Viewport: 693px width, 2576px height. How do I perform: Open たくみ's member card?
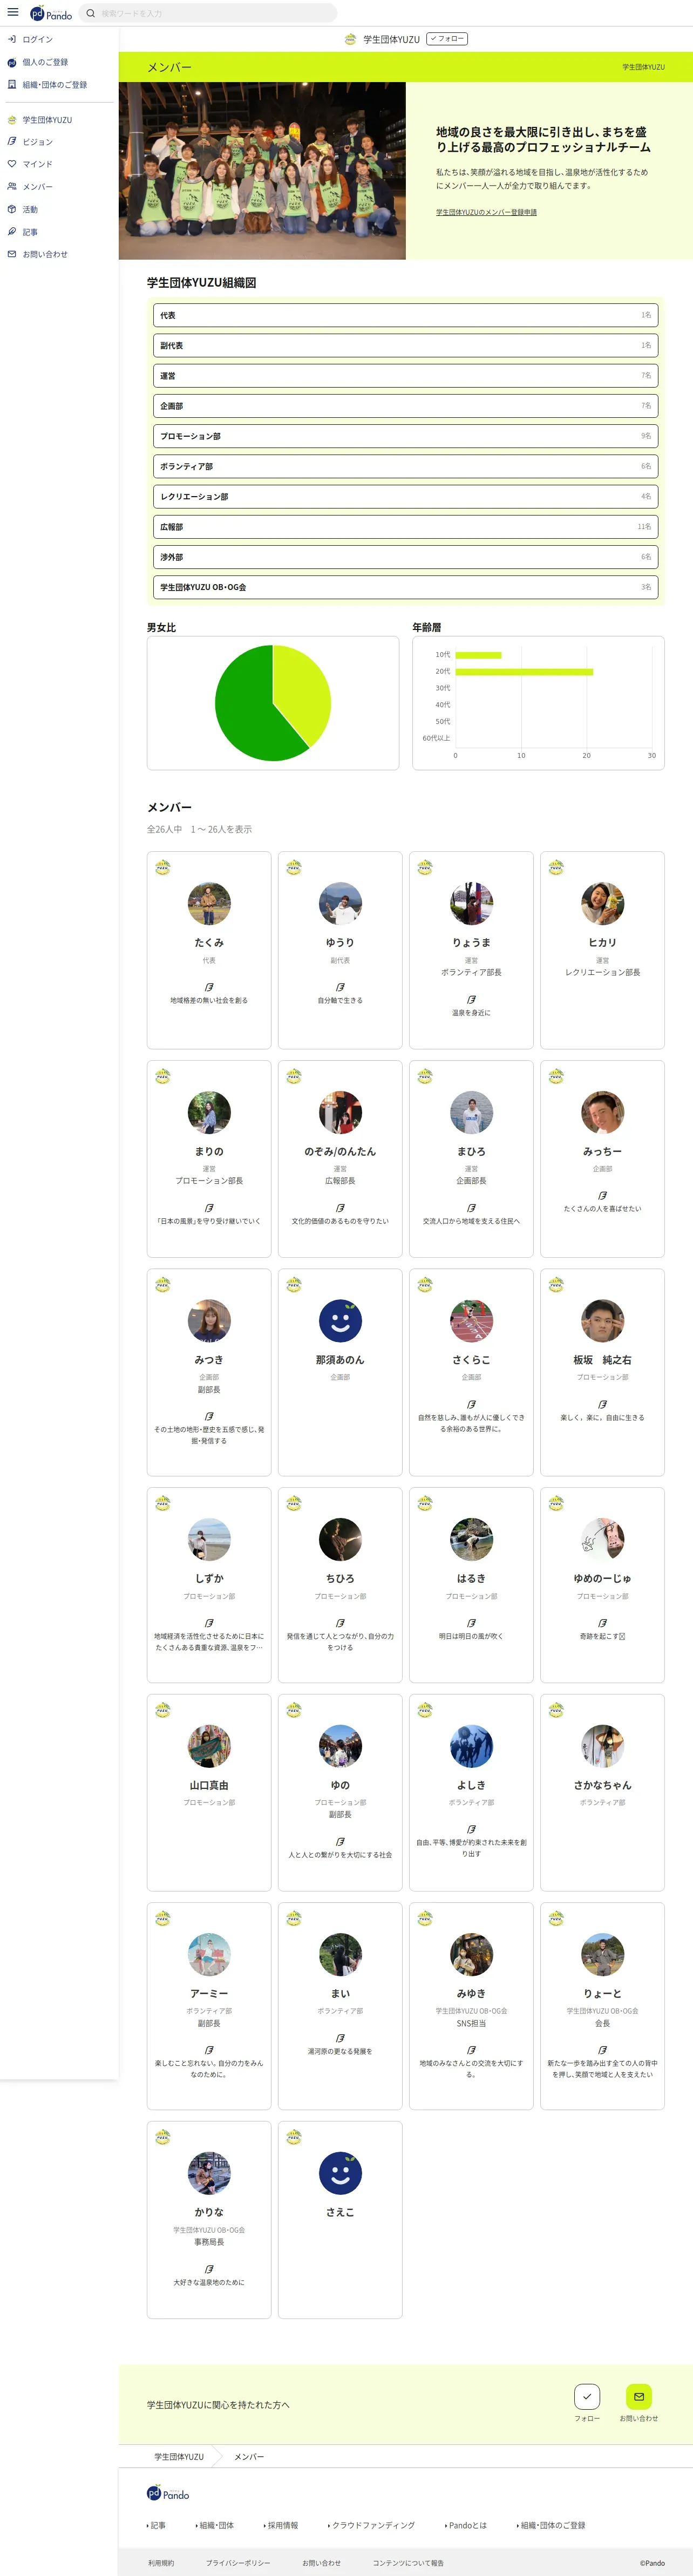209,949
